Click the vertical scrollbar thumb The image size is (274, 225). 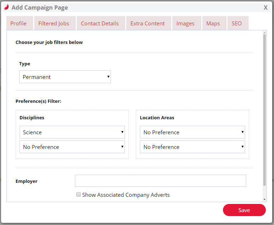click(x=264, y=110)
